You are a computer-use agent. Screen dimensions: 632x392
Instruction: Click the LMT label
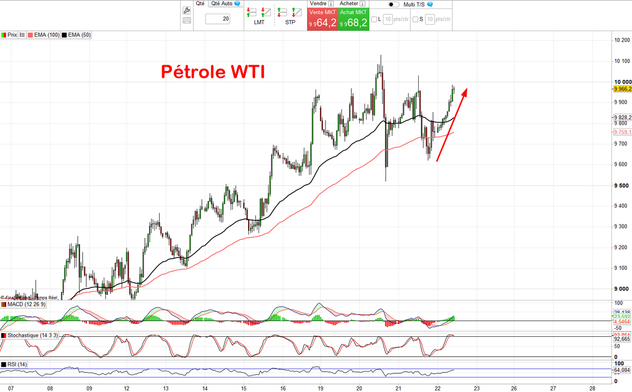click(259, 23)
